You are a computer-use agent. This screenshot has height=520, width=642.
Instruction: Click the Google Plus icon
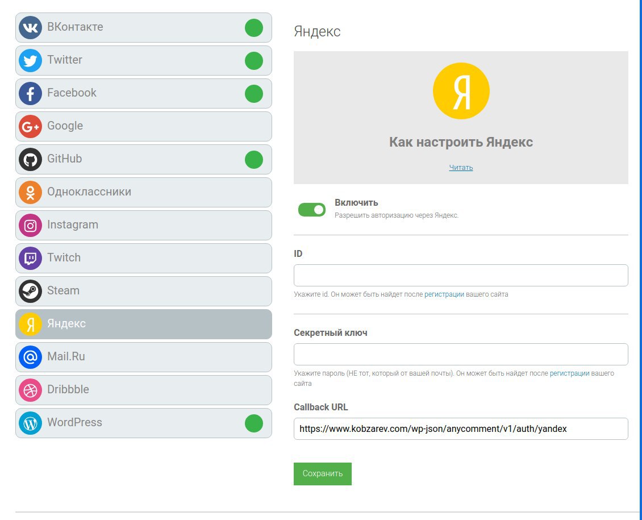point(30,127)
